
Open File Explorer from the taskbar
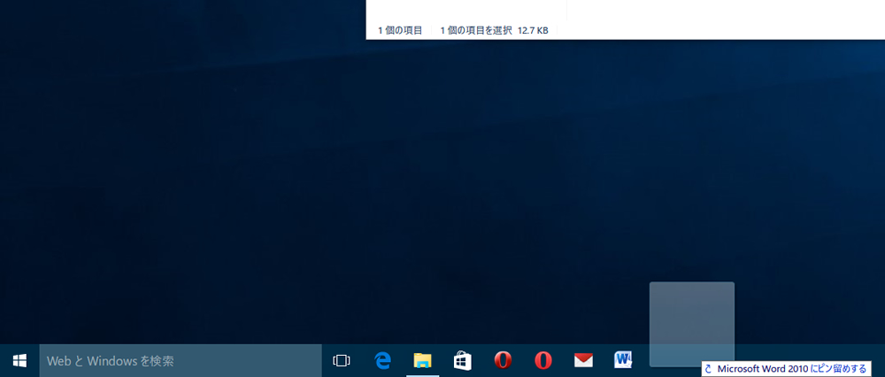(x=422, y=360)
